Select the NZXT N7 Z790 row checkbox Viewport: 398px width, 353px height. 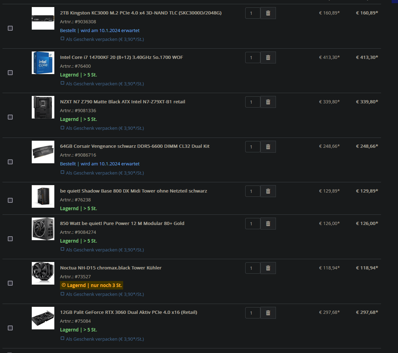[x=10, y=117]
